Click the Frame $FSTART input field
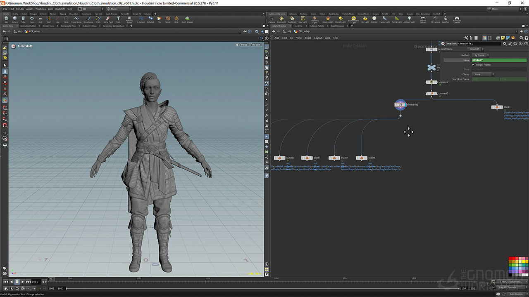Viewport: 529px width, 297px height. click(x=499, y=60)
